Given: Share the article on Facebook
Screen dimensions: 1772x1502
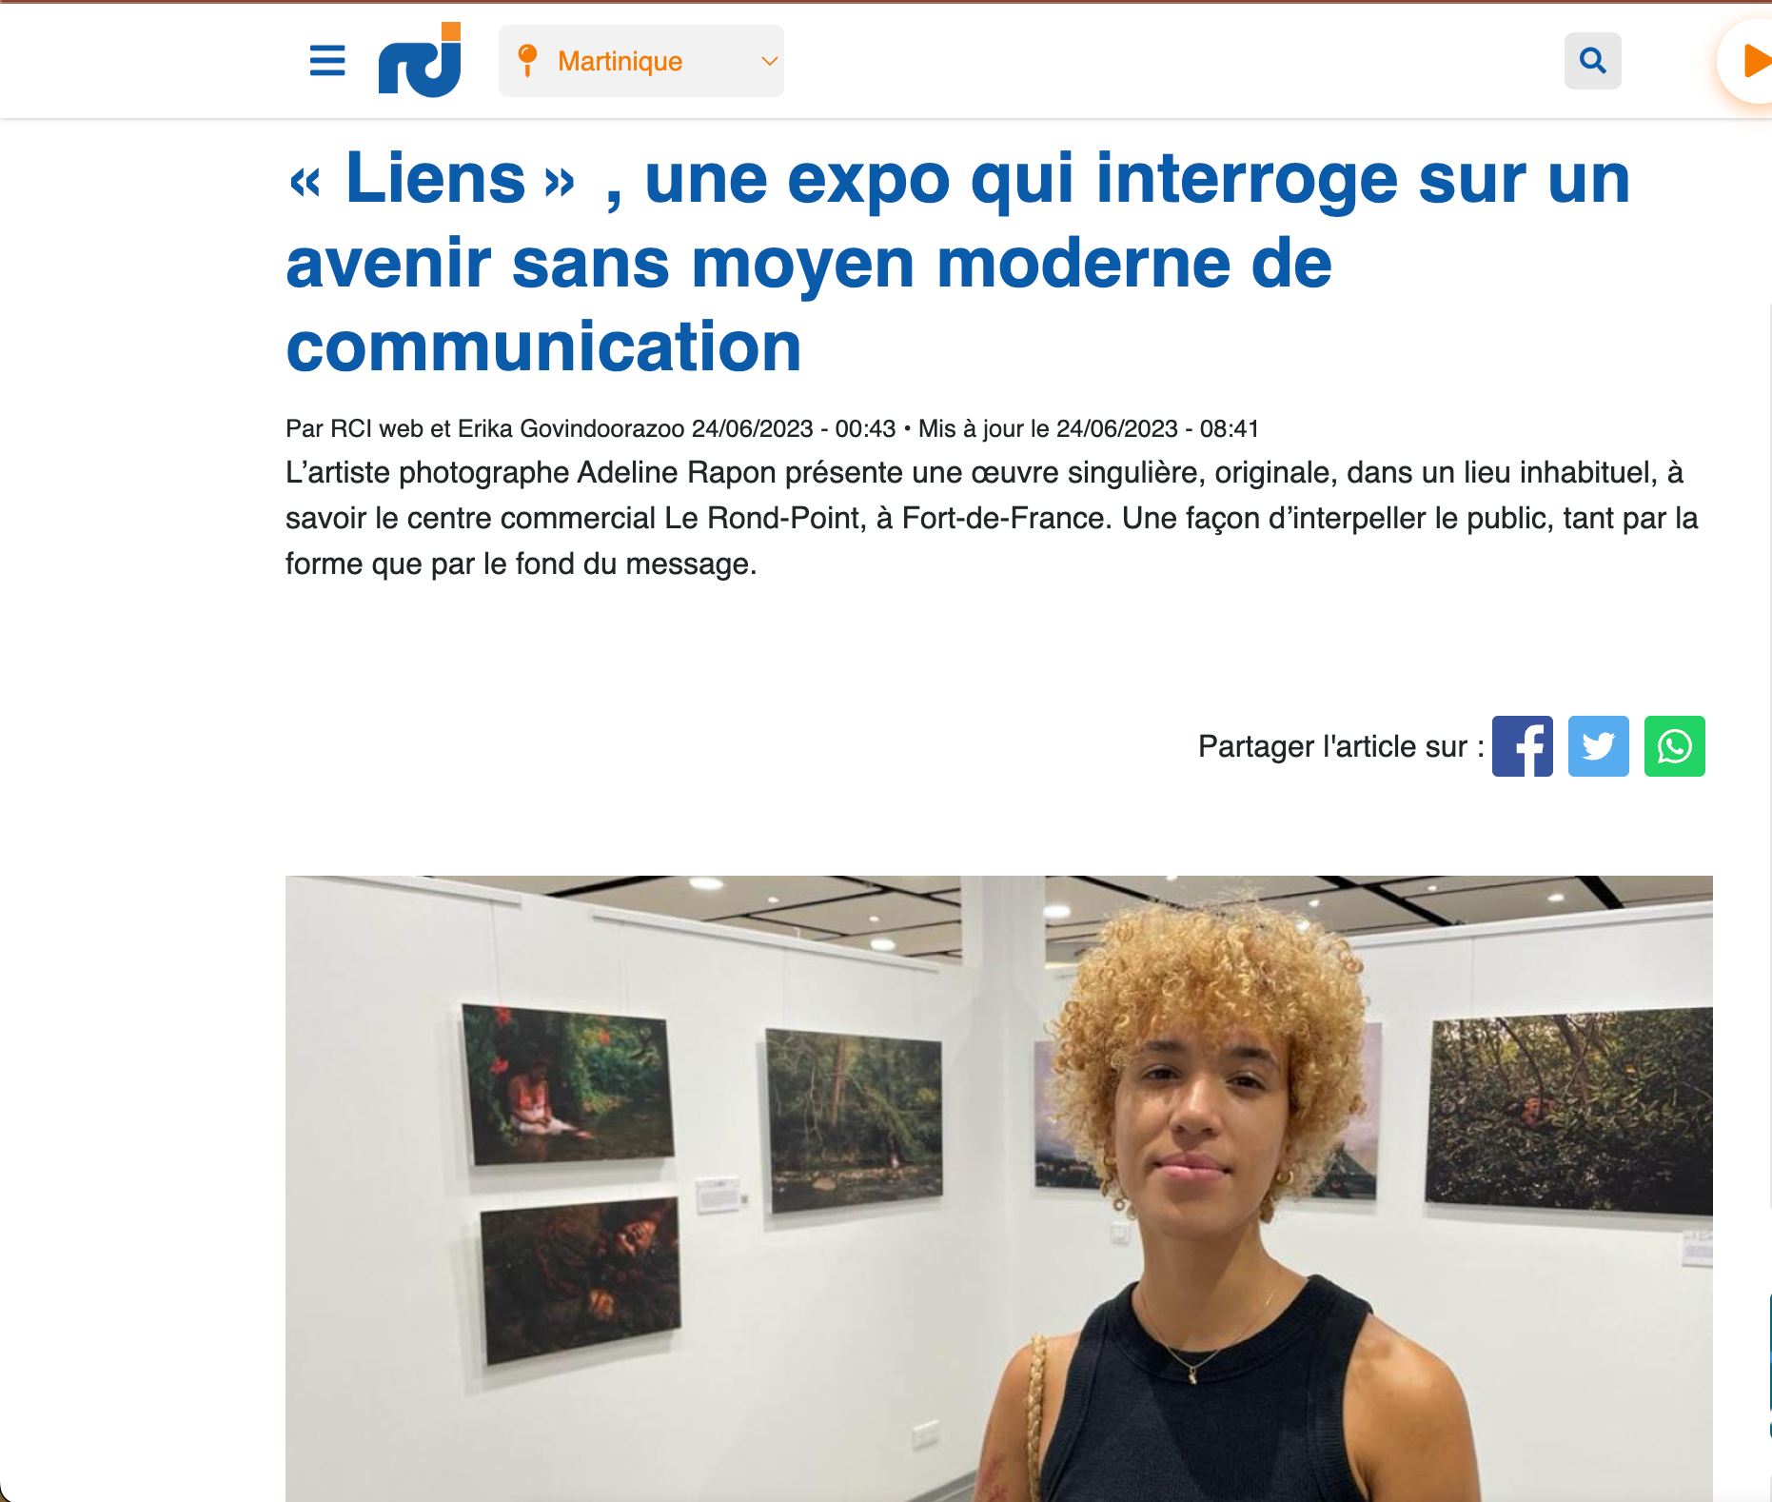Looking at the screenshot, I should pyautogui.click(x=1522, y=746).
